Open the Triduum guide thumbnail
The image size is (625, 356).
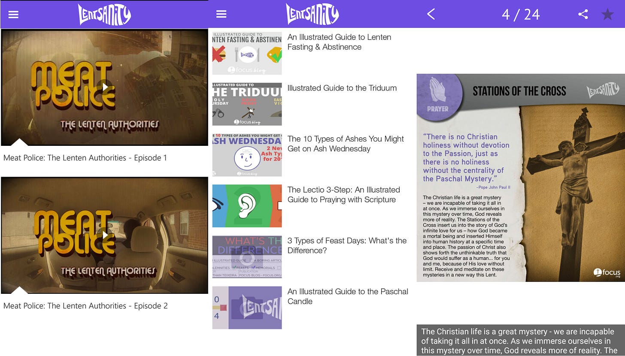pos(247,104)
